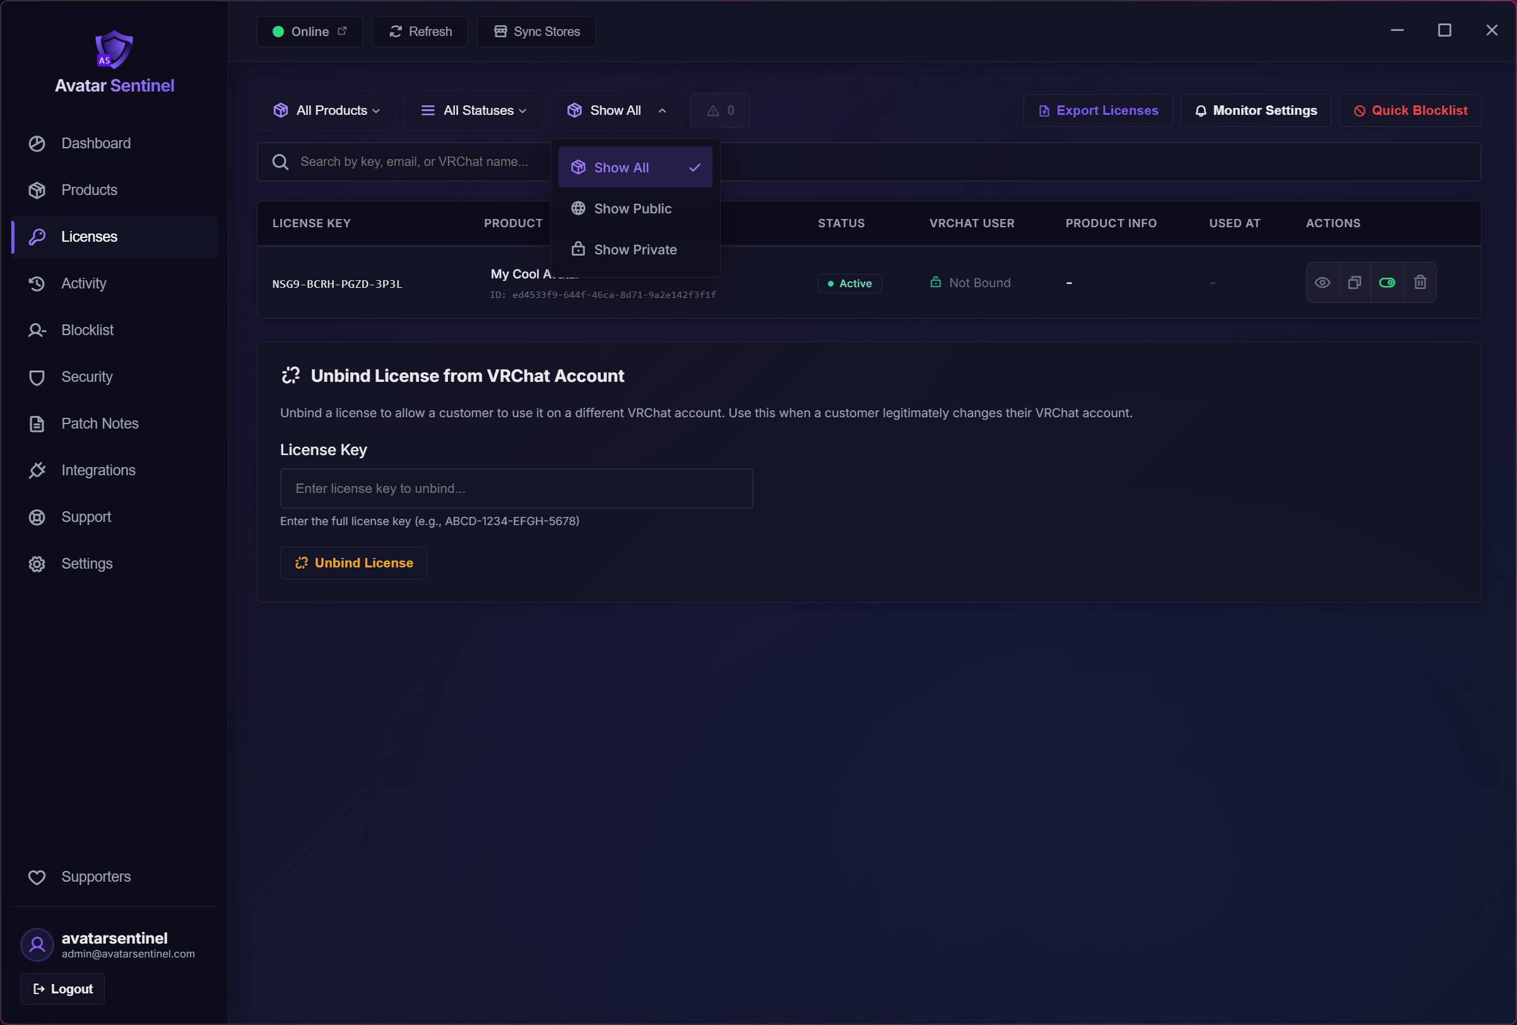This screenshot has height=1025, width=1517.
Task: Click the Active status badge
Action: (850, 283)
